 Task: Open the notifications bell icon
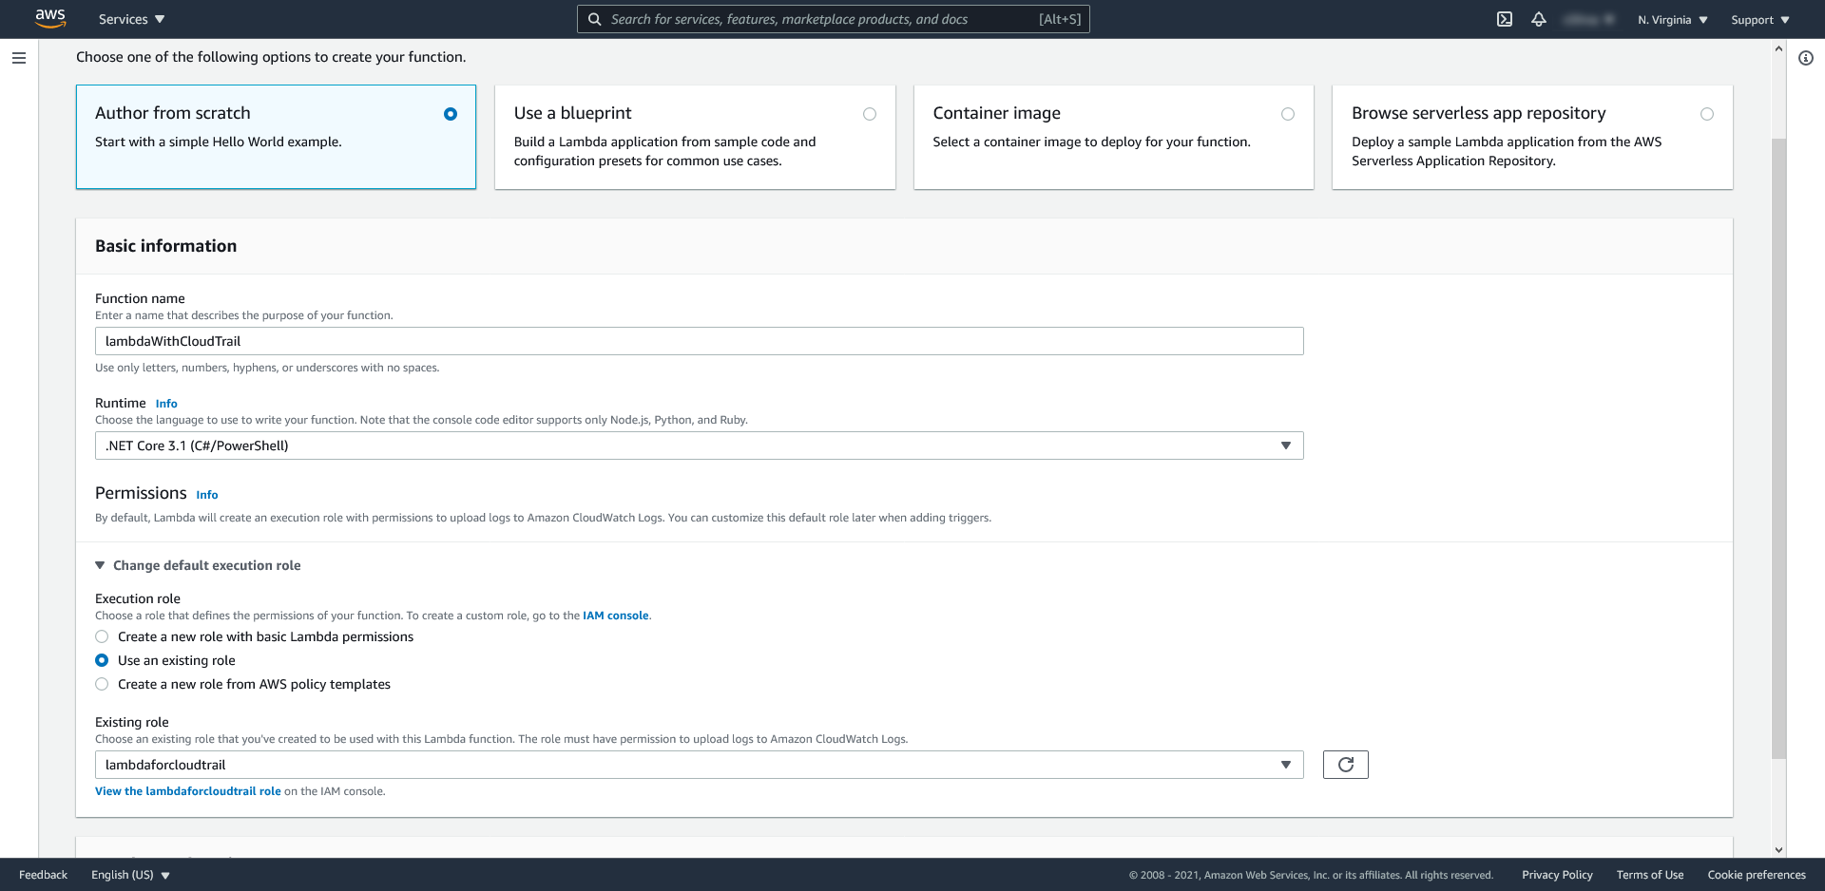pyautogui.click(x=1539, y=19)
